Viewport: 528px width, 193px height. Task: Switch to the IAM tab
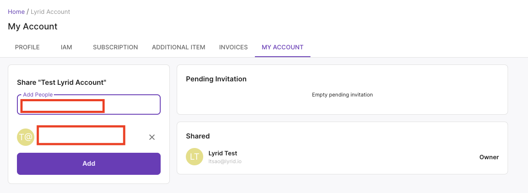pyautogui.click(x=66, y=47)
